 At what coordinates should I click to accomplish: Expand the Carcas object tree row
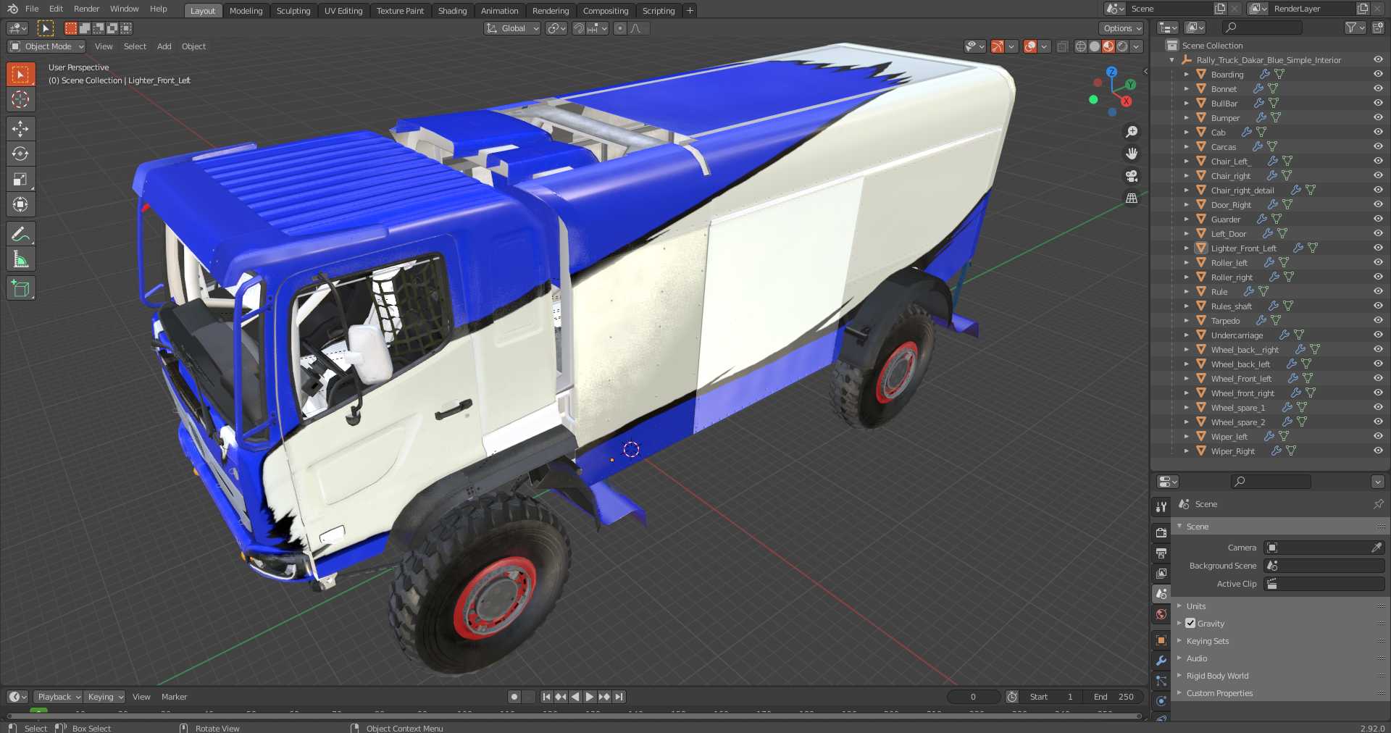(1186, 146)
